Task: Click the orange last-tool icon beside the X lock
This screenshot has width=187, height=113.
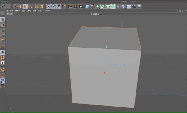Action: 41,6
